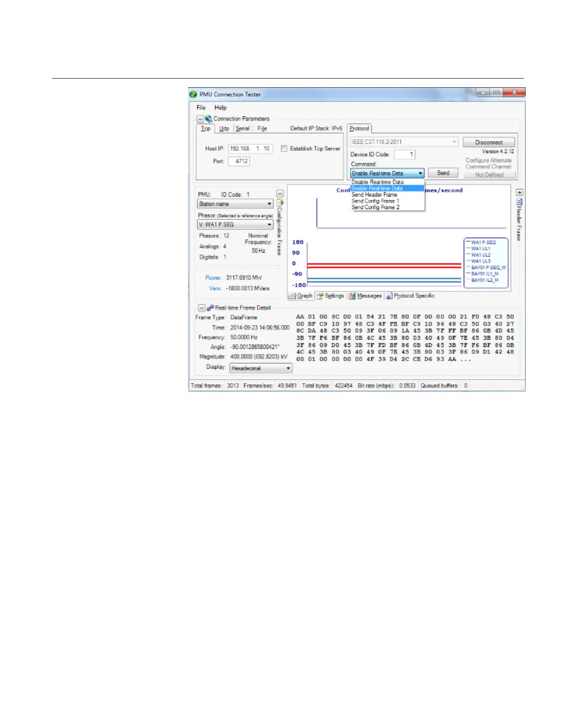The width and height of the screenshot is (563, 727).
Task: Click BAY01 IL2_M legend entry
Action: (482, 280)
